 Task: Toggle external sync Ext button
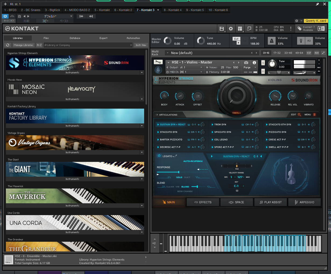point(236,39)
